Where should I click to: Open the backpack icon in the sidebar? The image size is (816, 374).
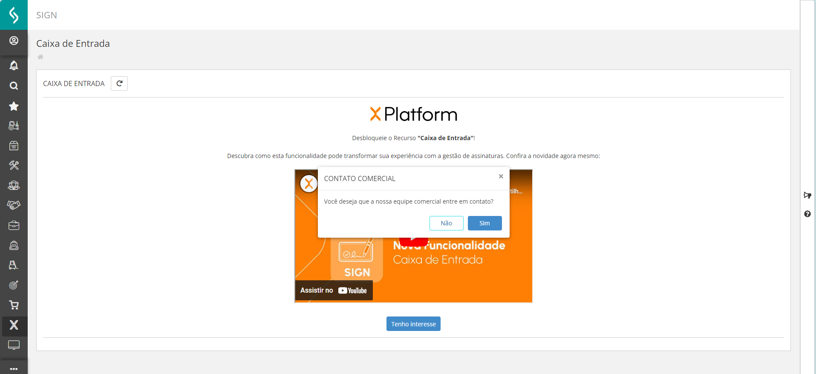point(14,245)
